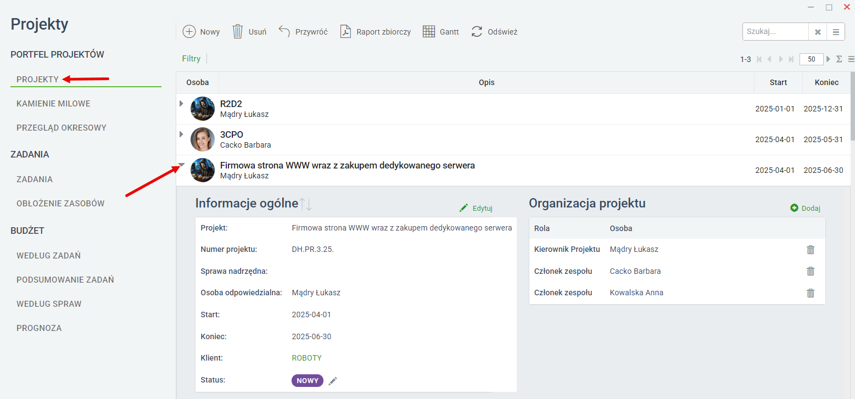
Task: Open Raport zbiorczy PDF report
Action: [376, 32]
